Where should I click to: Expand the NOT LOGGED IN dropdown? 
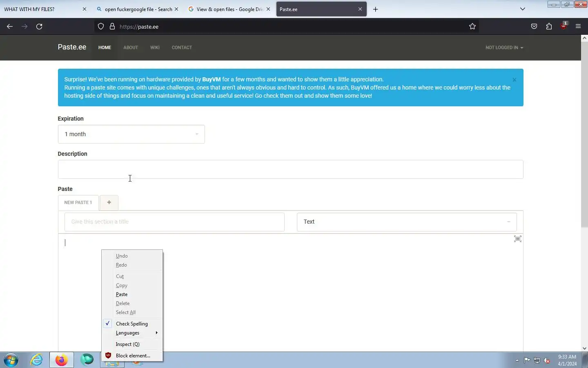[504, 47]
